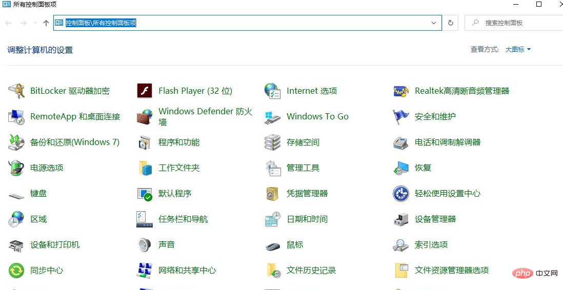Go up one level with the up arrow
The image size is (563, 290).
(x=46, y=23)
